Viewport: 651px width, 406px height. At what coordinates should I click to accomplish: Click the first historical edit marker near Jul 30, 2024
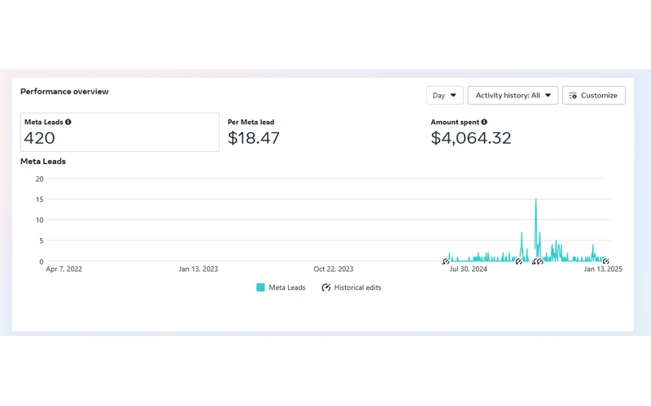pos(445,261)
